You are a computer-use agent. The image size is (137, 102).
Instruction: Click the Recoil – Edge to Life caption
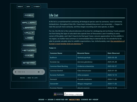point(29,78)
